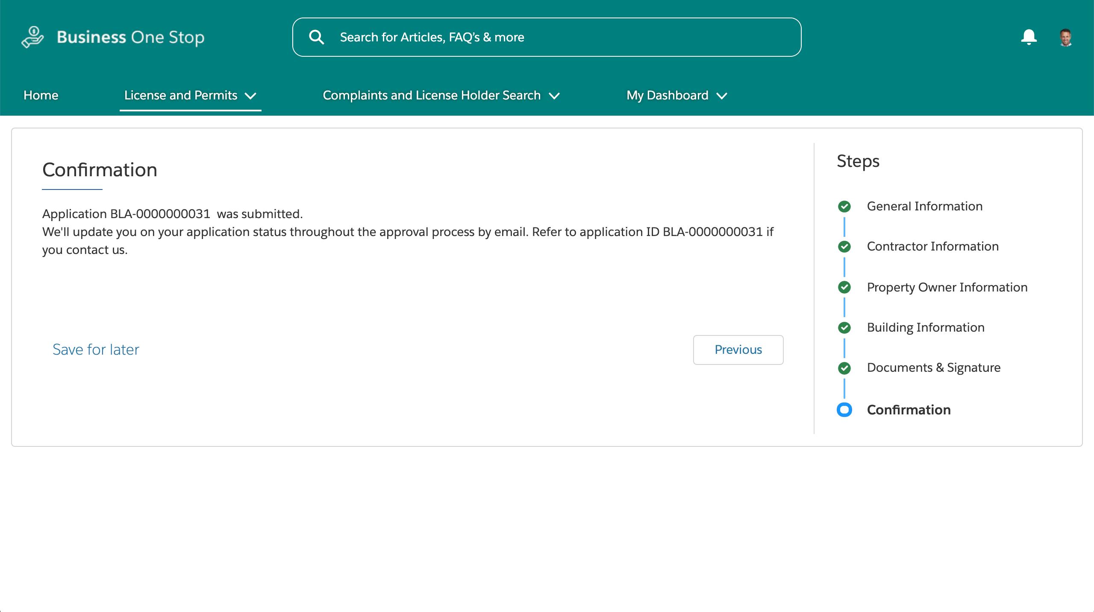
Task: Select the License and Permits tab
Action: (x=180, y=95)
